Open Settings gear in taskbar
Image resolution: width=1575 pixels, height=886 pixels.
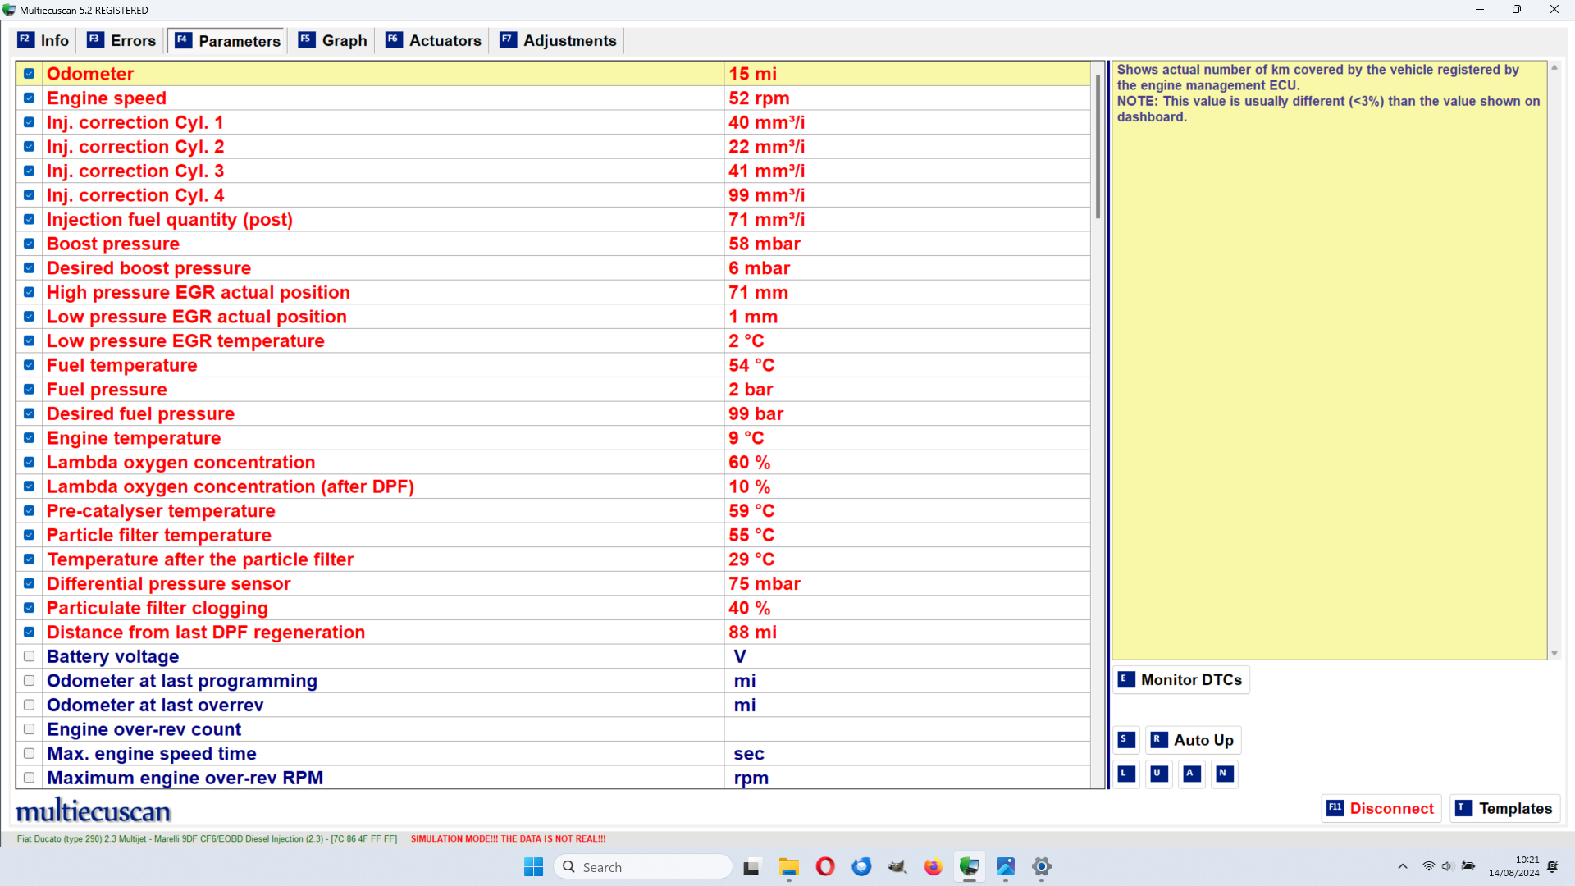(x=1042, y=867)
